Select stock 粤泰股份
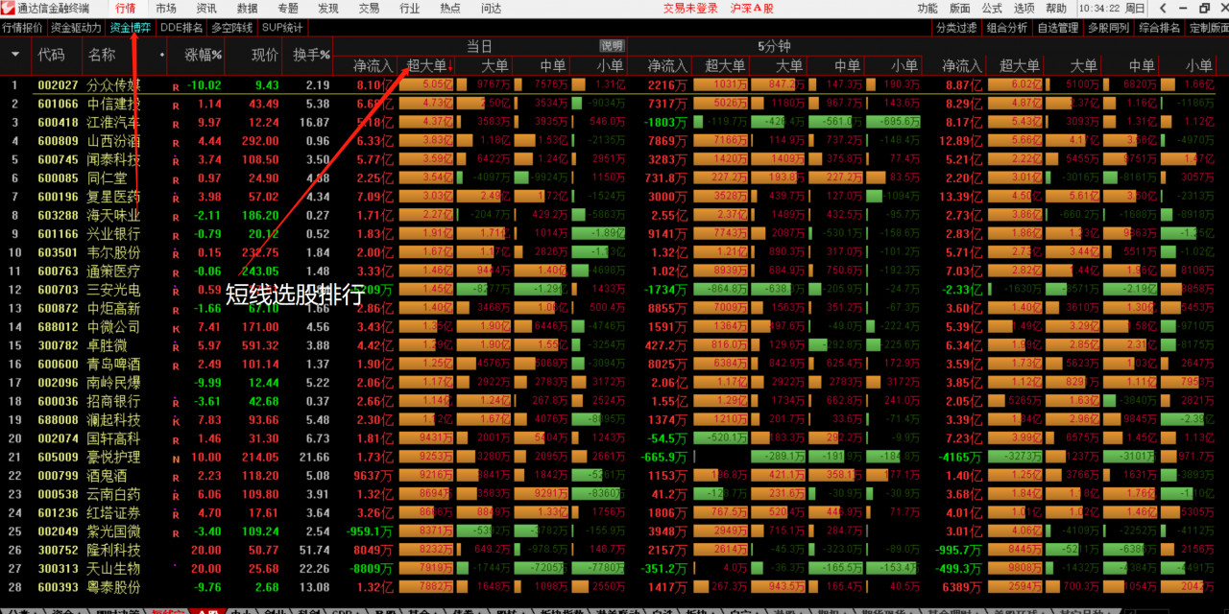The width and height of the screenshot is (1229, 614). click(x=114, y=588)
